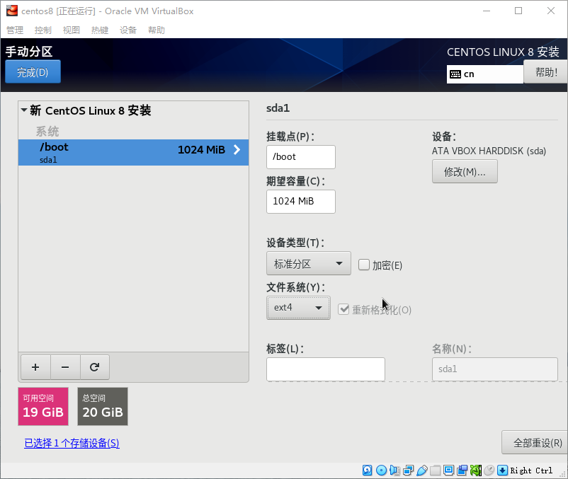This screenshot has height=479, width=568.
Task: Click the recording status icon
Action: pyautogui.click(x=462, y=471)
